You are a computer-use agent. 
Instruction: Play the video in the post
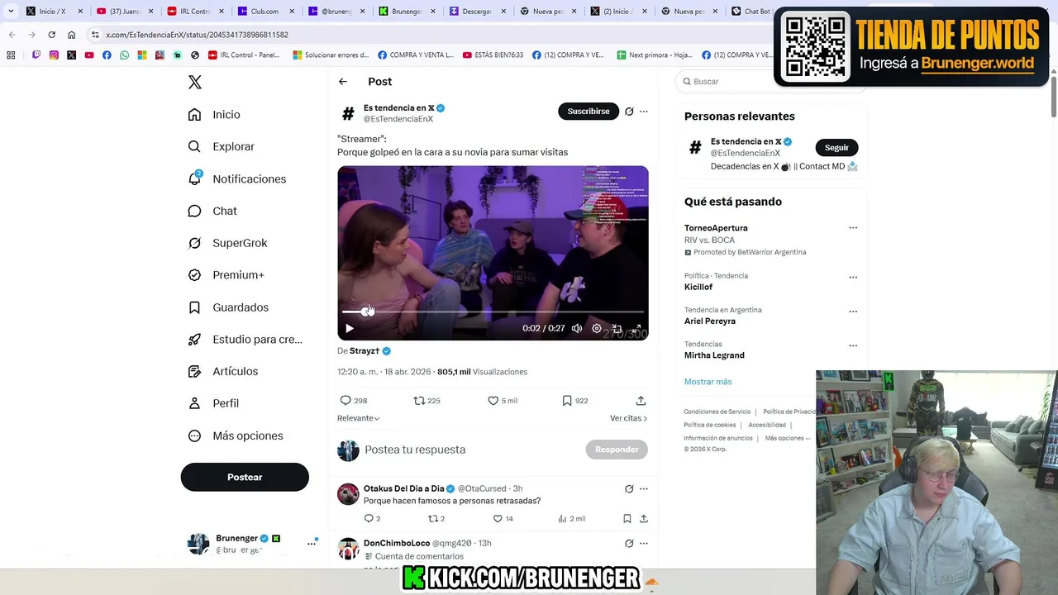[350, 329]
